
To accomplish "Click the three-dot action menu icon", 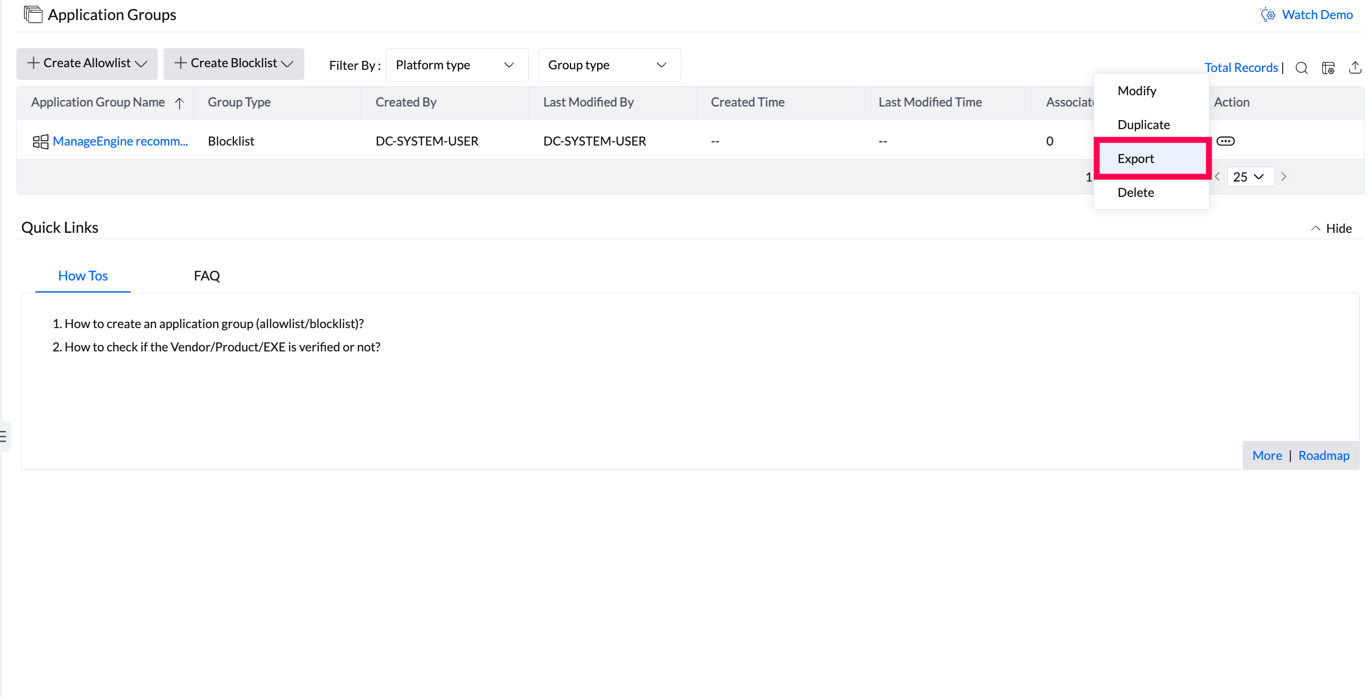I will pos(1225,141).
